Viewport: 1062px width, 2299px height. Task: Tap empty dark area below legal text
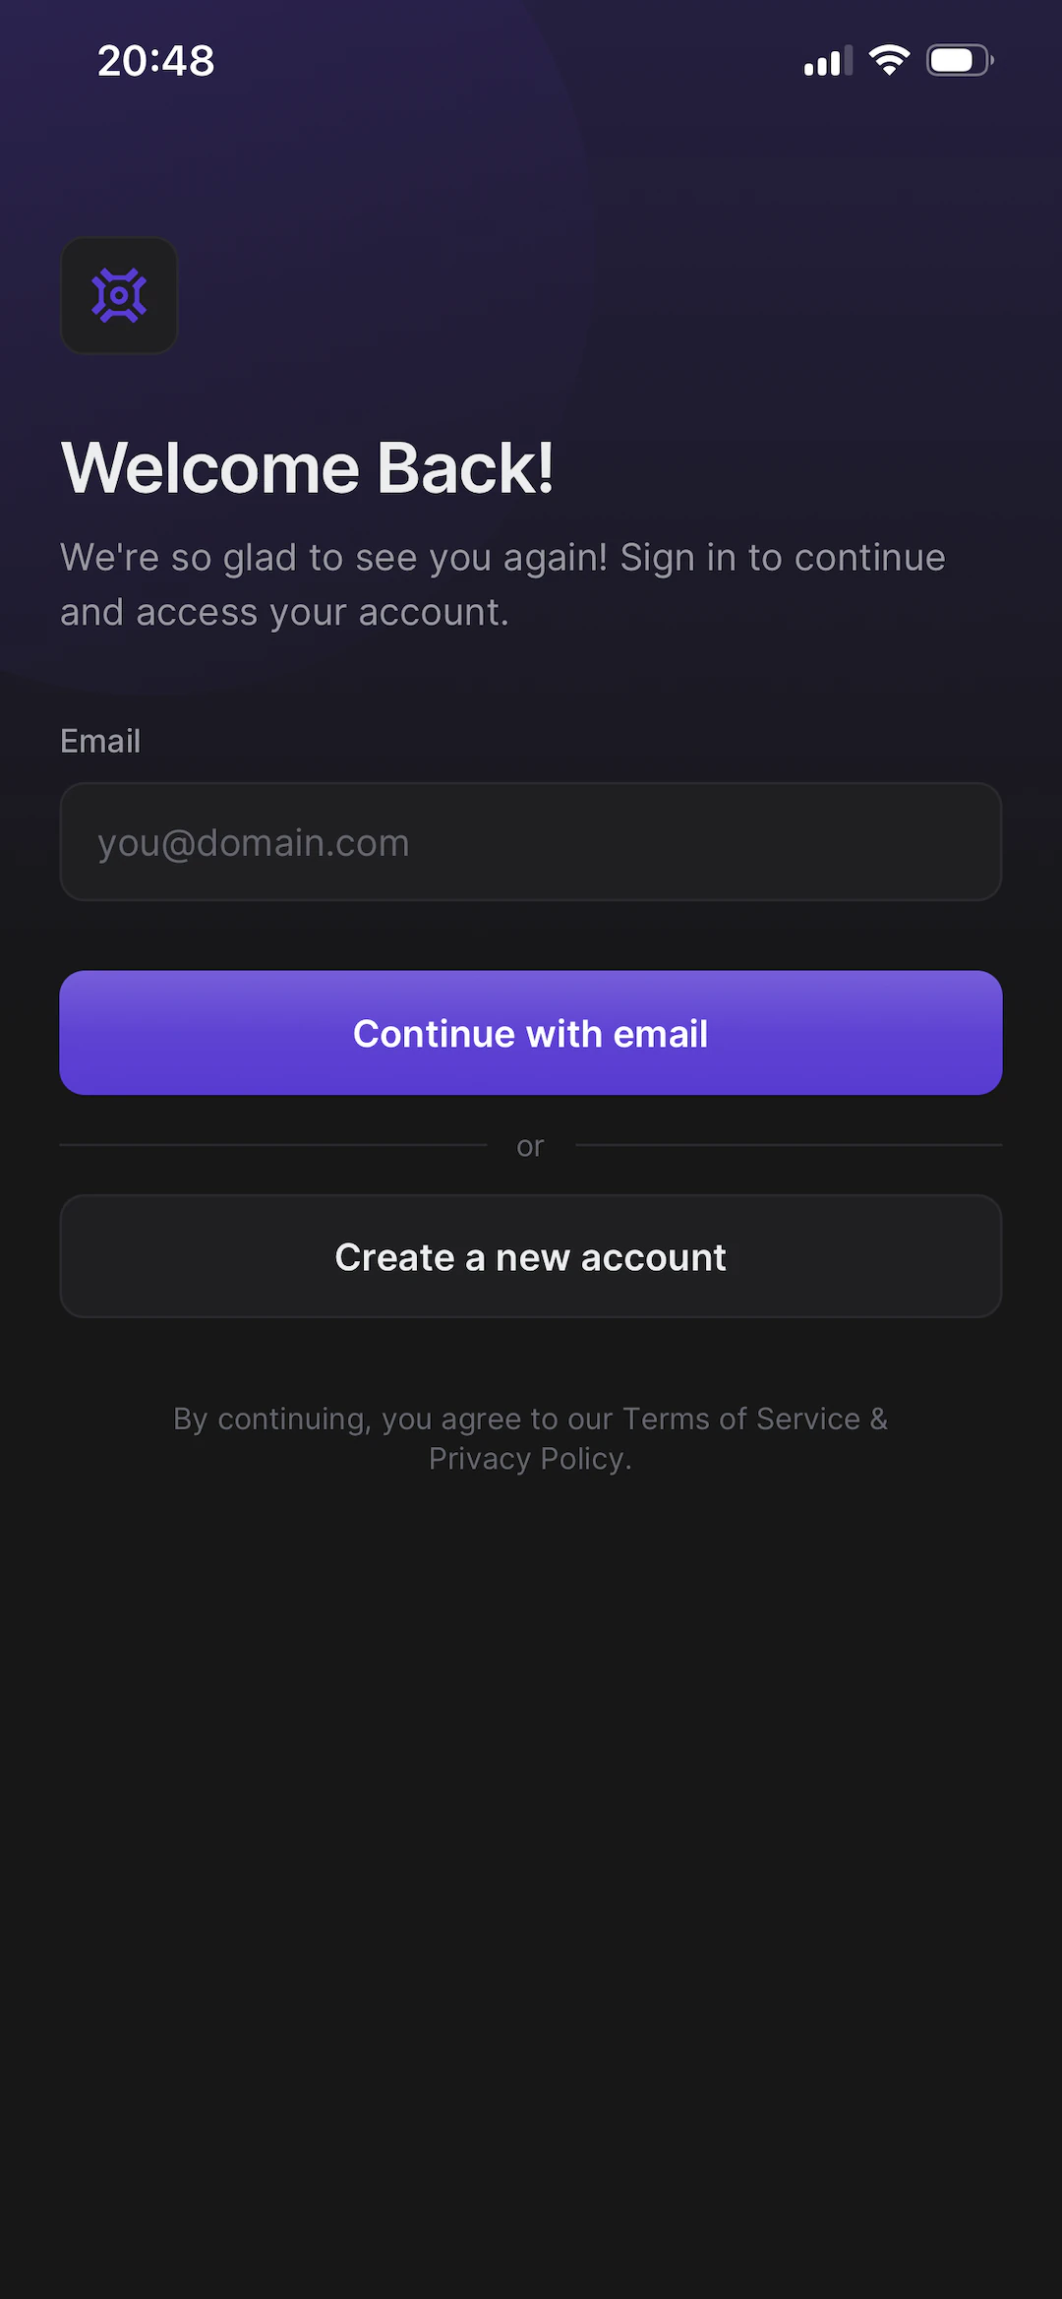(x=531, y=1869)
